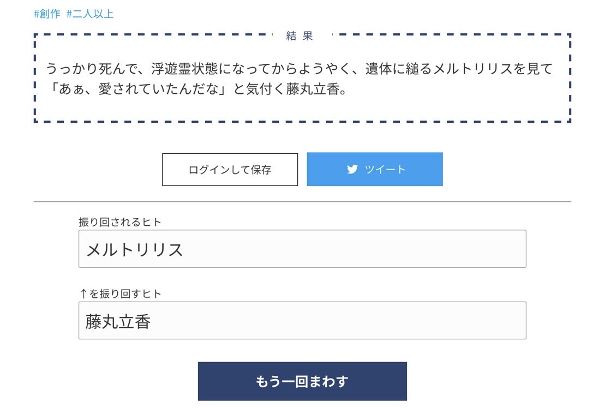The width and height of the screenshot is (605, 408).
Task: Click the 結果 heading of the dashed box
Action: [299, 36]
